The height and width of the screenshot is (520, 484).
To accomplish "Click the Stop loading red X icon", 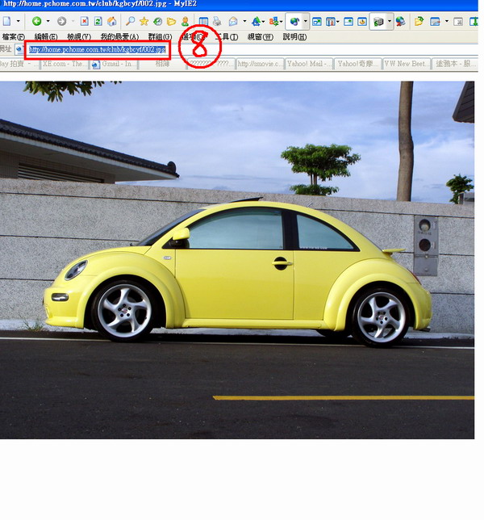I will point(84,22).
